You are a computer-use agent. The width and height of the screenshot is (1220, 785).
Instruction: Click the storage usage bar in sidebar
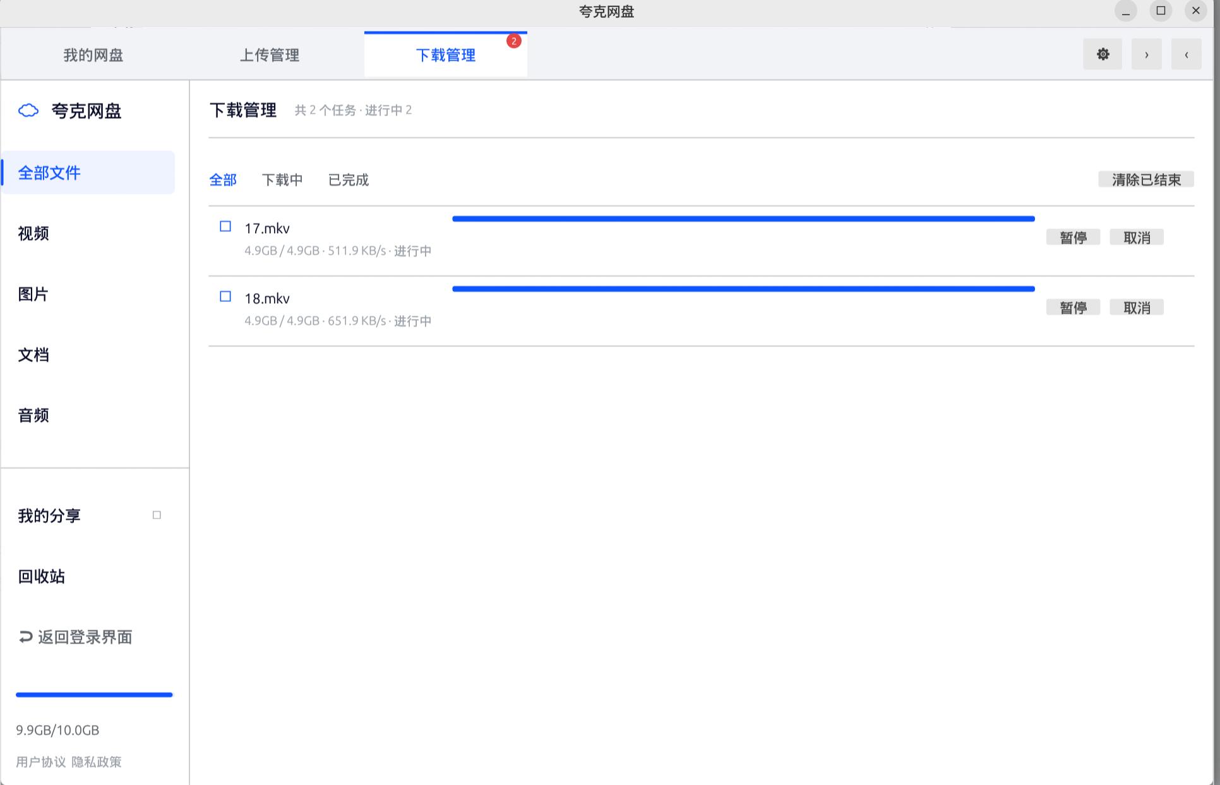pyautogui.click(x=94, y=695)
